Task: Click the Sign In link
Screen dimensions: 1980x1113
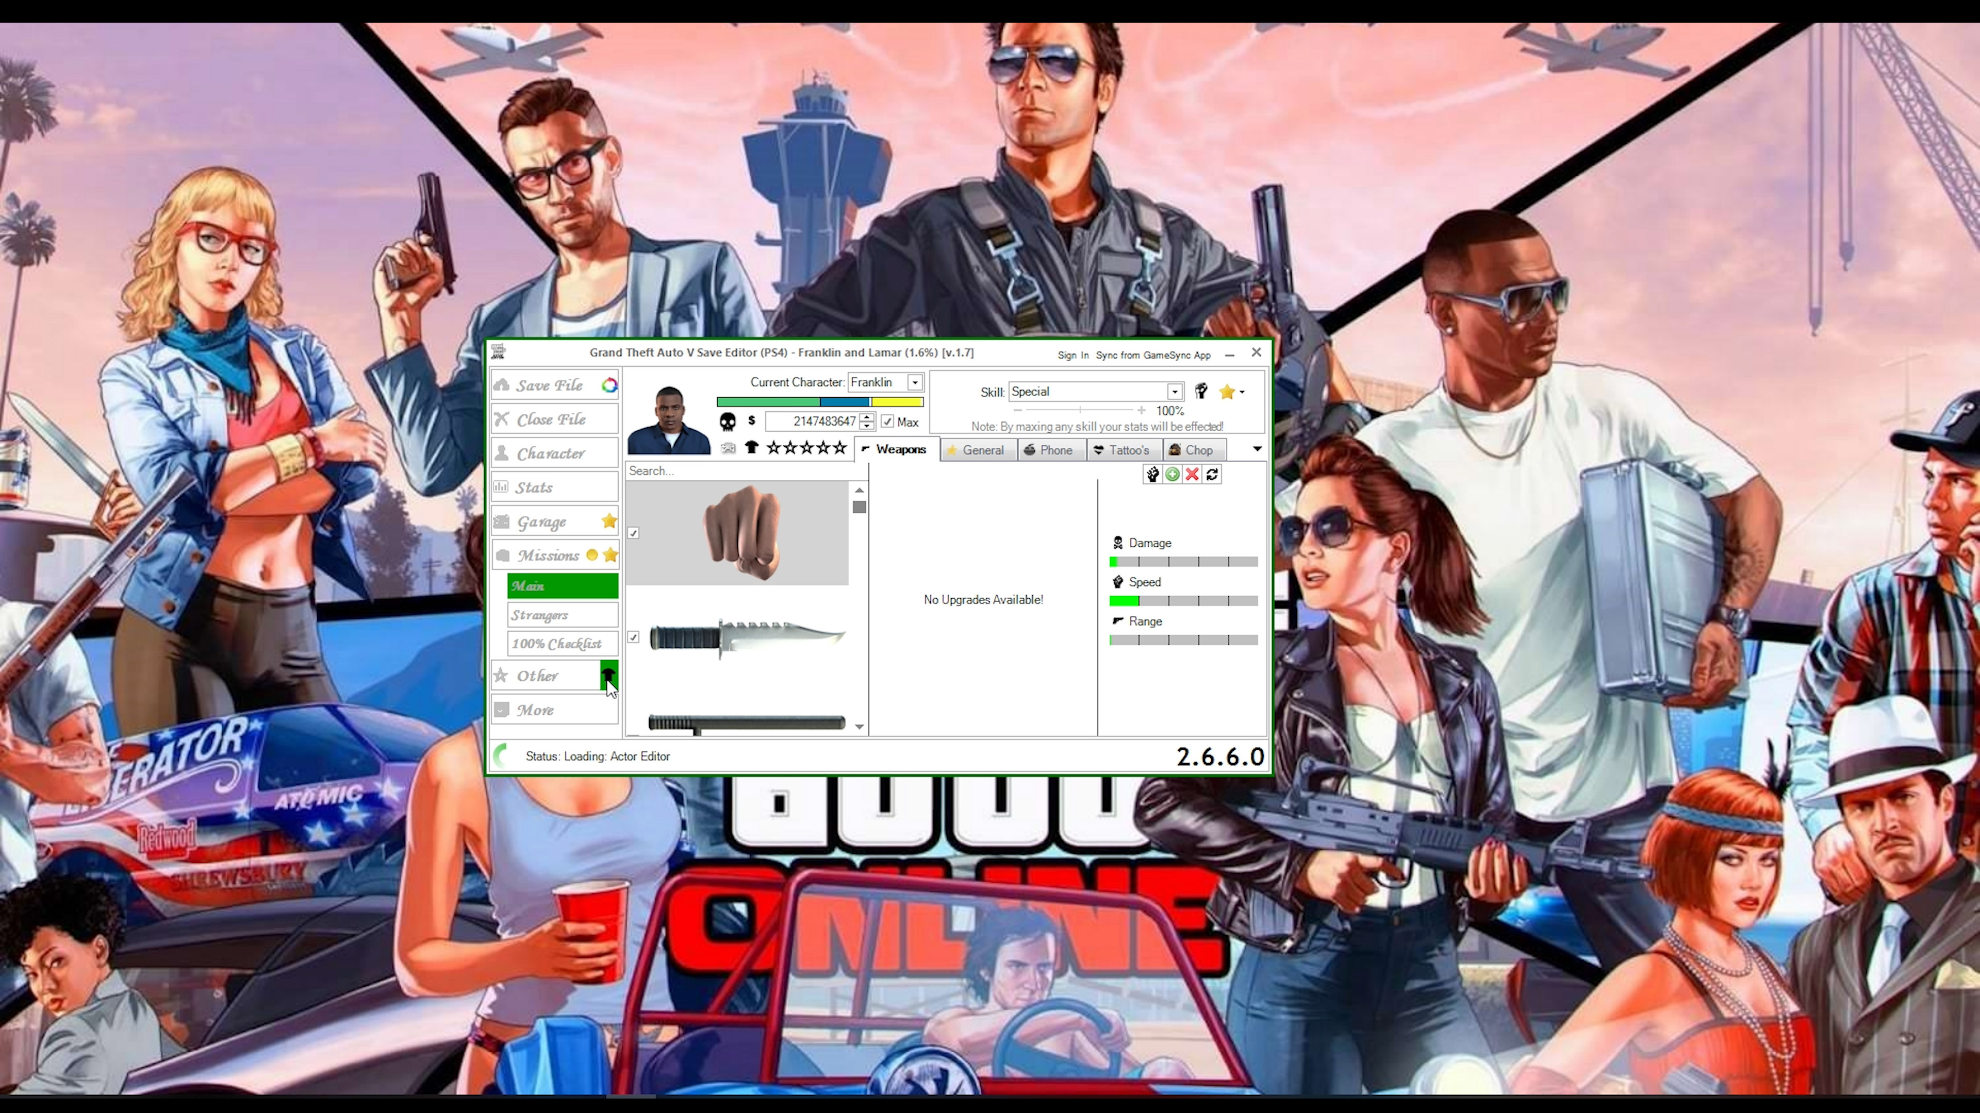Action: 1072,355
